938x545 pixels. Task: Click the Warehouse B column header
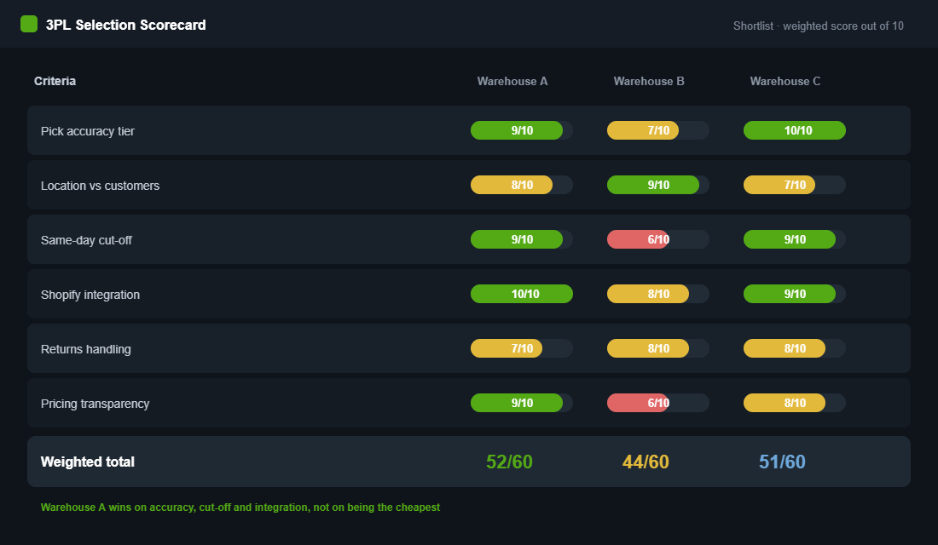[648, 81]
